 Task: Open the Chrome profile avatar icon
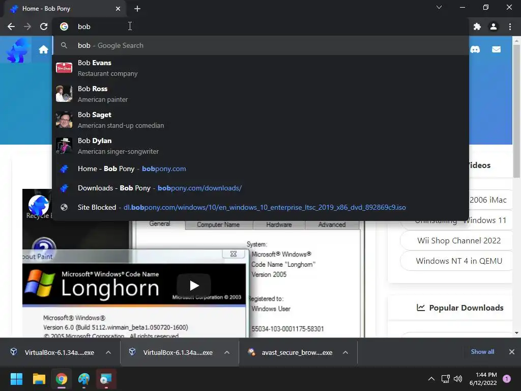click(494, 26)
